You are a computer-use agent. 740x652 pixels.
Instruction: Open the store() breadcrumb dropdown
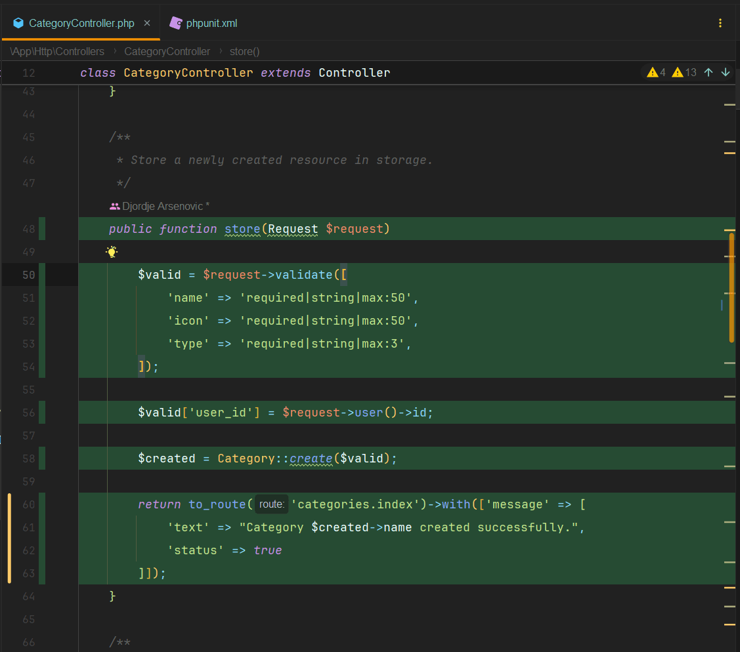244,51
